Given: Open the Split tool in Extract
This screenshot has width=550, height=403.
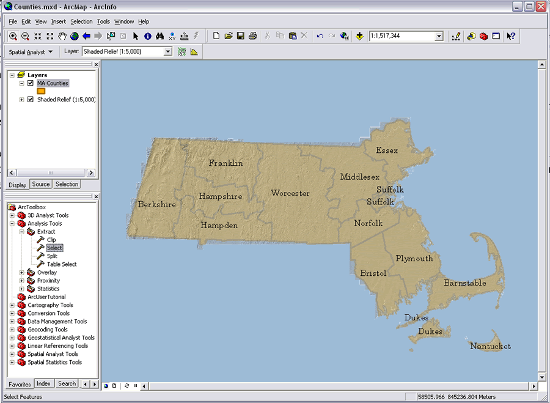Looking at the screenshot, I should pyautogui.click(x=52, y=256).
